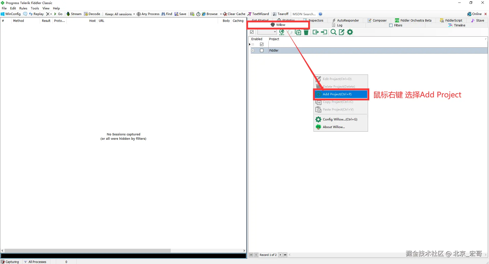Click Willow export icon
This screenshot has width=489, height=264.
316,32
